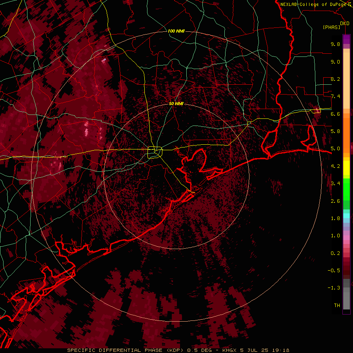The image size is (353, 353).
Task: Select the "3.4" scale value
Action: click(x=335, y=183)
